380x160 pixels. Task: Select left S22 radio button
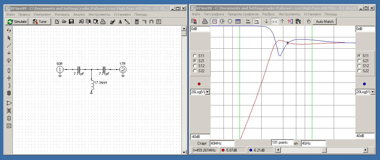[x=195, y=71]
